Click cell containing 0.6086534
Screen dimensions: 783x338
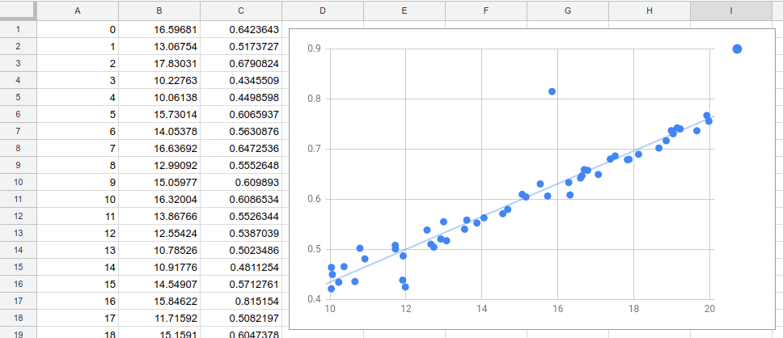(x=241, y=199)
